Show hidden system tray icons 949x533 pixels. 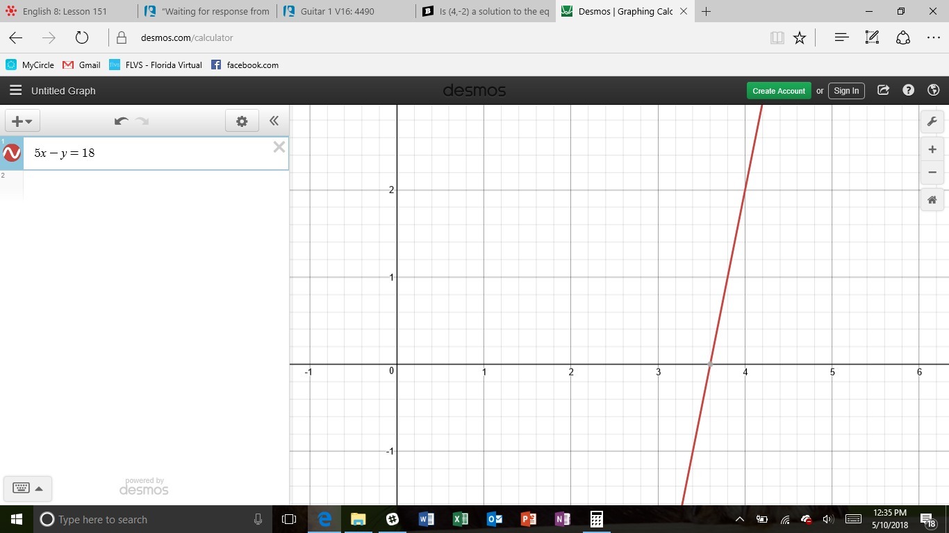[740, 519]
